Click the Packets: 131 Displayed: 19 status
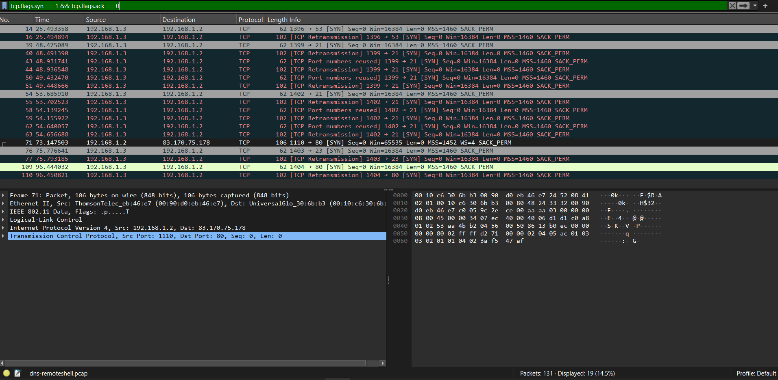Screen dimensions: 778x380 567,373
